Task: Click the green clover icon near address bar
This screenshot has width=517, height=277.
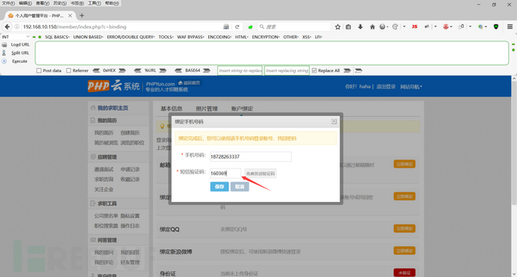Action: (x=250, y=27)
